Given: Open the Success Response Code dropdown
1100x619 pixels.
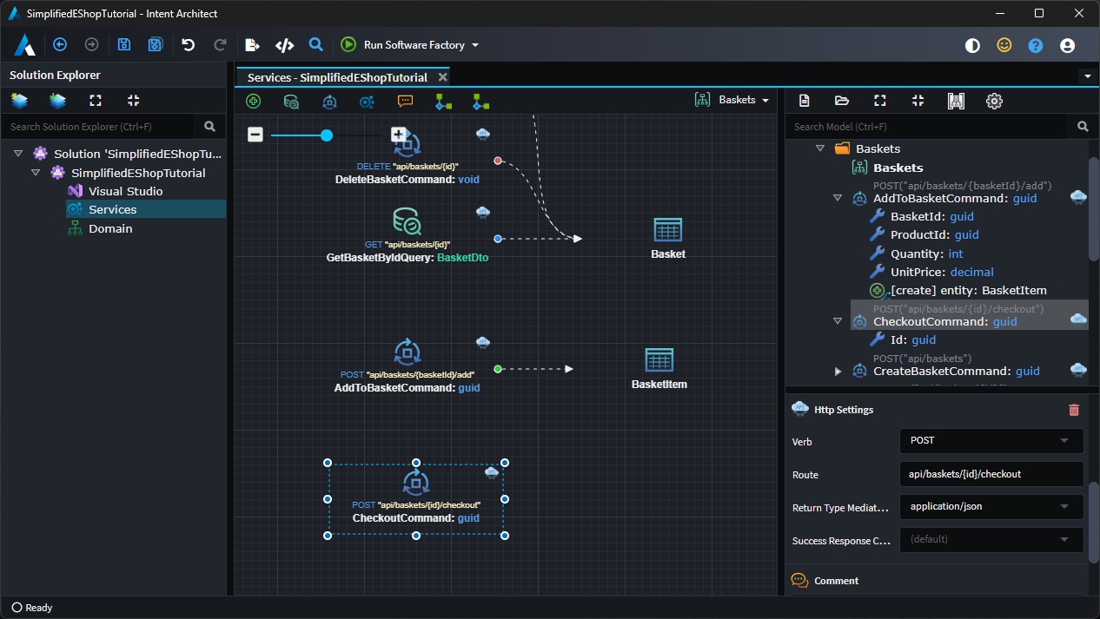Looking at the screenshot, I should (x=991, y=539).
